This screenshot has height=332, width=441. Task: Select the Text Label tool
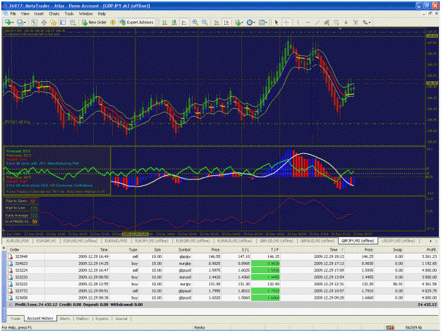click(x=355, y=22)
